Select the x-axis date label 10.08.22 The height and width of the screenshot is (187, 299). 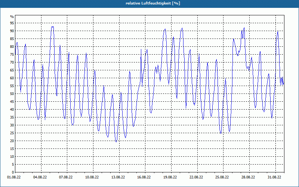(92, 177)
